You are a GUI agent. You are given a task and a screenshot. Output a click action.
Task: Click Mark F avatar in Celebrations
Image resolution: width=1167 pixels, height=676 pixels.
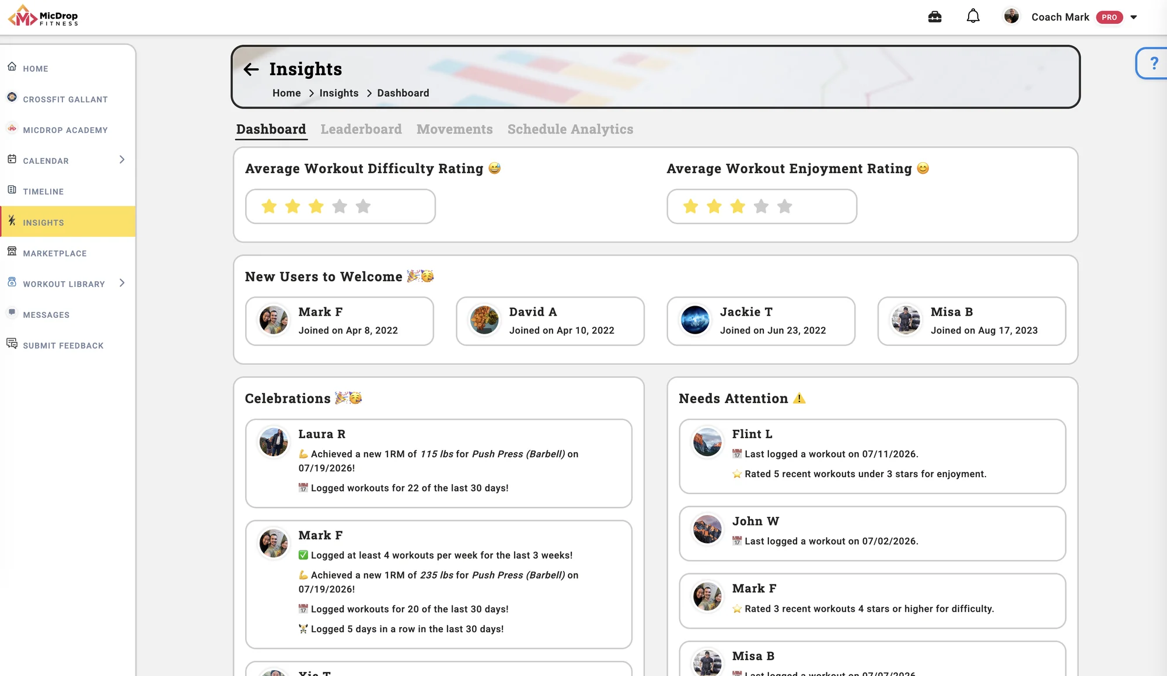(274, 543)
